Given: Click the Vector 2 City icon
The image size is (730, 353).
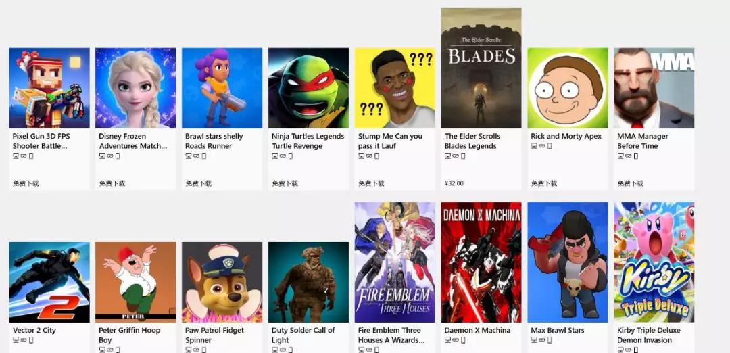Looking at the screenshot, I should (49, 282).
